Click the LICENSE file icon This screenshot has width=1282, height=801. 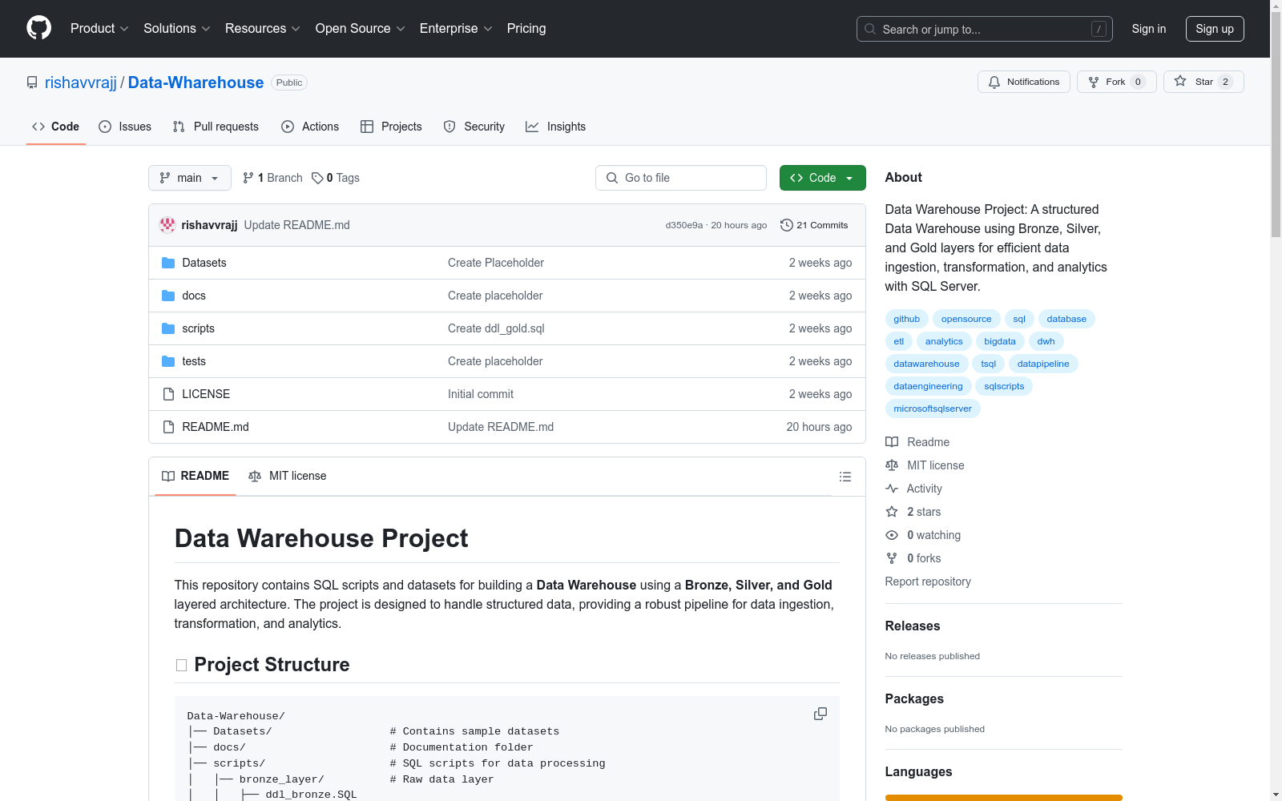(168, 394)
